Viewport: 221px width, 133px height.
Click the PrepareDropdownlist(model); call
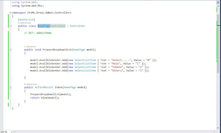[x=51, y=94]
